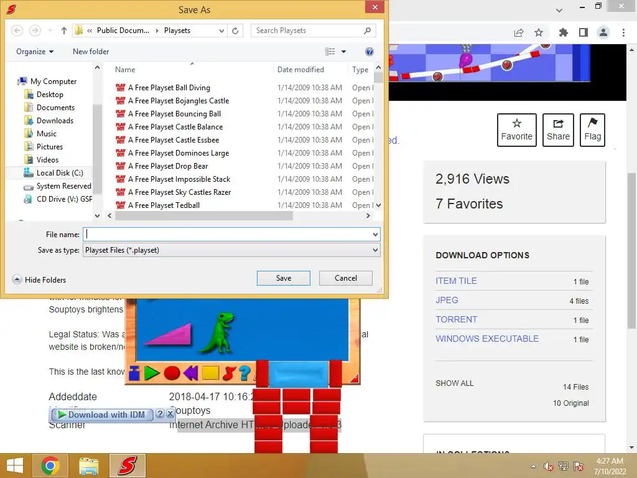Click the Favorite button on the page
Screen dimensions: 637x478
tap(517, 130)
